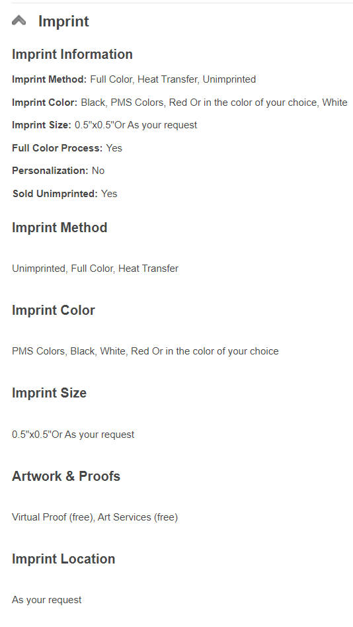Viewport: 353px width, 627px height.
Task: Click the Imprint Color section heading
Action: tap(54, 310)
